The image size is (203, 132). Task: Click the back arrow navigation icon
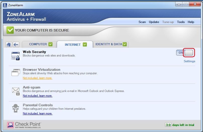coord(16,45)
